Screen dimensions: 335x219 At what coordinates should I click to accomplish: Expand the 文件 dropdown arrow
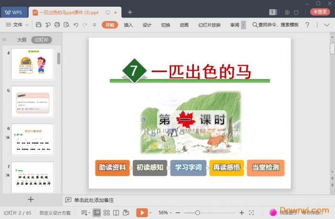tap(27, 25)
